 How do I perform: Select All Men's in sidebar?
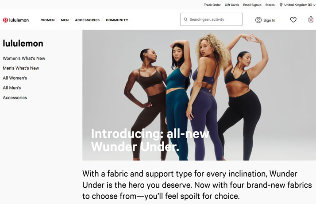(x=12, y=88)
